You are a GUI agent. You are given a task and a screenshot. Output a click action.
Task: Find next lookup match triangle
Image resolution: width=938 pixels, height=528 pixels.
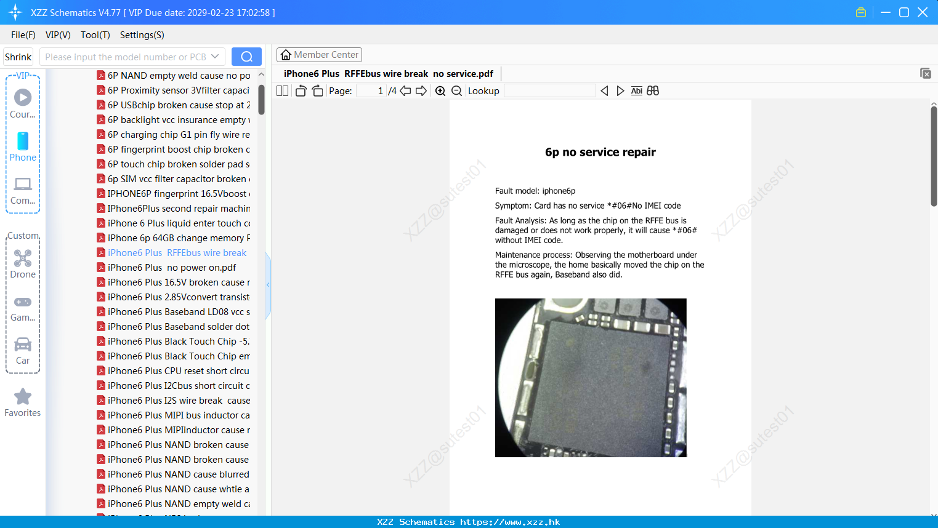click(x=620, y=90)
